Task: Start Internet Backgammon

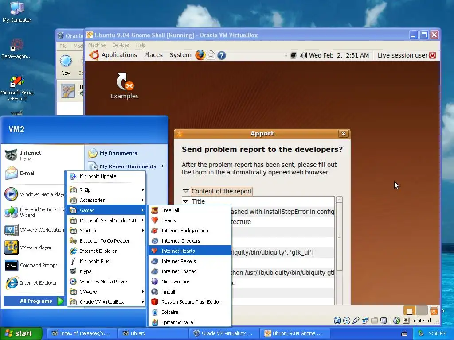Action: (x=190, y=230)
